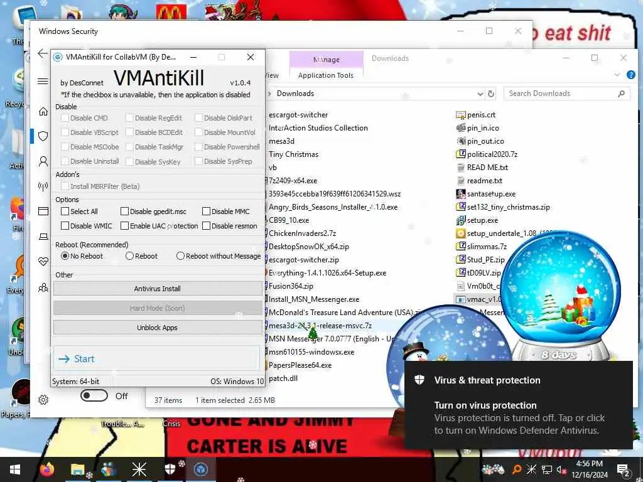The image size is (643, 482).
Task: Open Windows Security home icon in sidebar
Action: (x=43, y=112)
